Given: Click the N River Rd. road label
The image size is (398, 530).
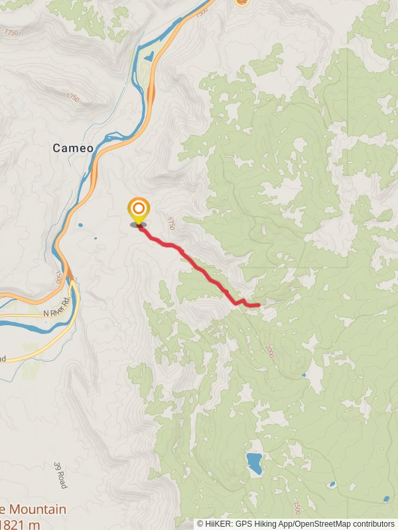Looking at the screenshot, I should (56, 307).
